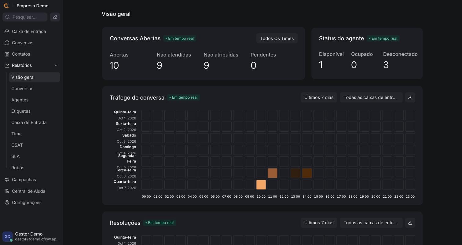Image resolution: width=462 pixels, height=245 pixels.
Task: Collapse the Relatórios section chevron
Action: [x=56, y=65]
